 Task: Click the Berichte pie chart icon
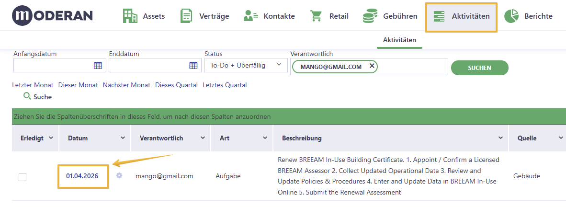point(511,16)
